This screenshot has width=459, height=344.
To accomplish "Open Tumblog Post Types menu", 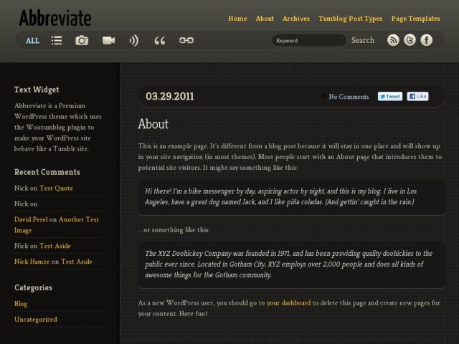I will 351,19.
